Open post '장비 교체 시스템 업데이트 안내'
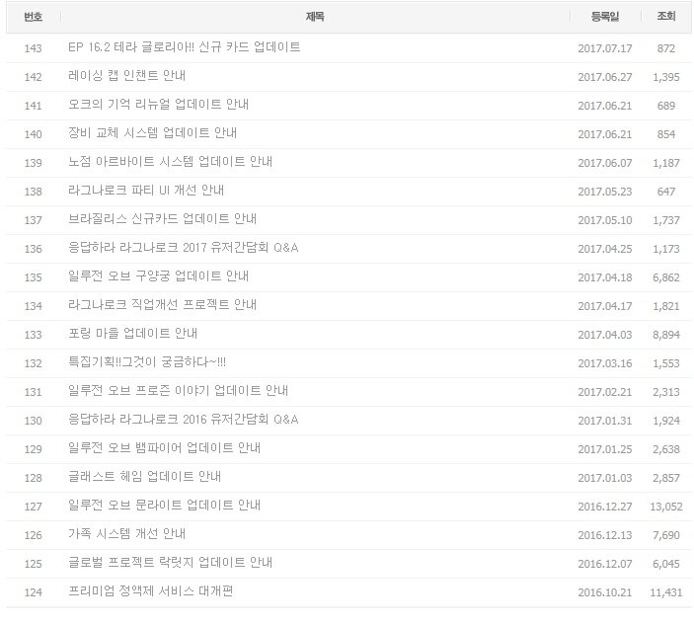Viewport: 694px width, 626px height. 153,133
